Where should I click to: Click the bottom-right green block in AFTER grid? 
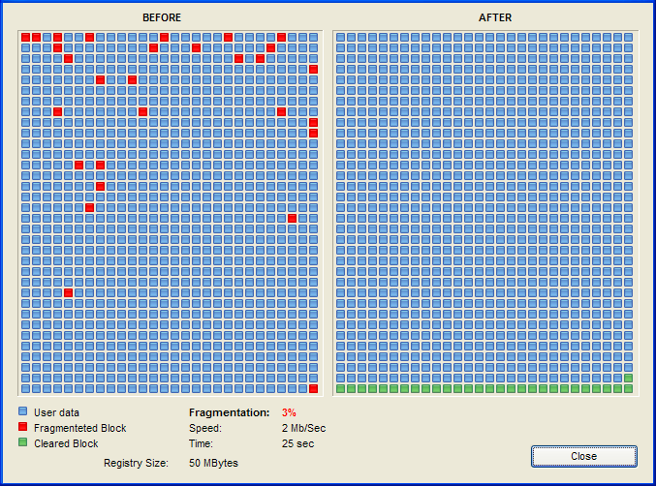point(628,388)
